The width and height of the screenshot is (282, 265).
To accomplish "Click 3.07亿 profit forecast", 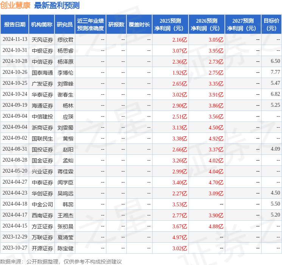I will pyautogui.click(x=179, y=51).
